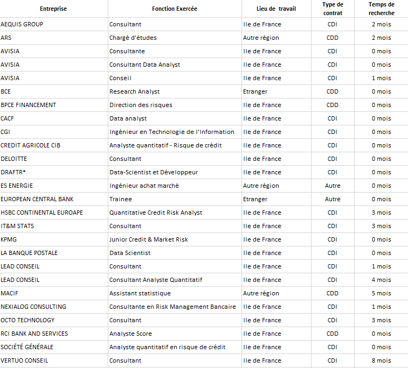Select the 'EUROPEAN CENTRAL BANK' cell
Image resolution: width=408 pixels, height=368 pixels.
[54, 199]
